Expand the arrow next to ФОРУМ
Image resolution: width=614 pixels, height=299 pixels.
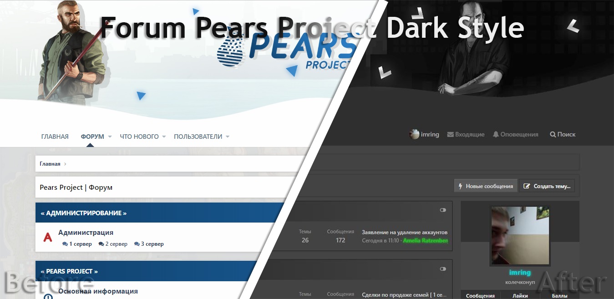pyautogui.click(x=110, y=137)
